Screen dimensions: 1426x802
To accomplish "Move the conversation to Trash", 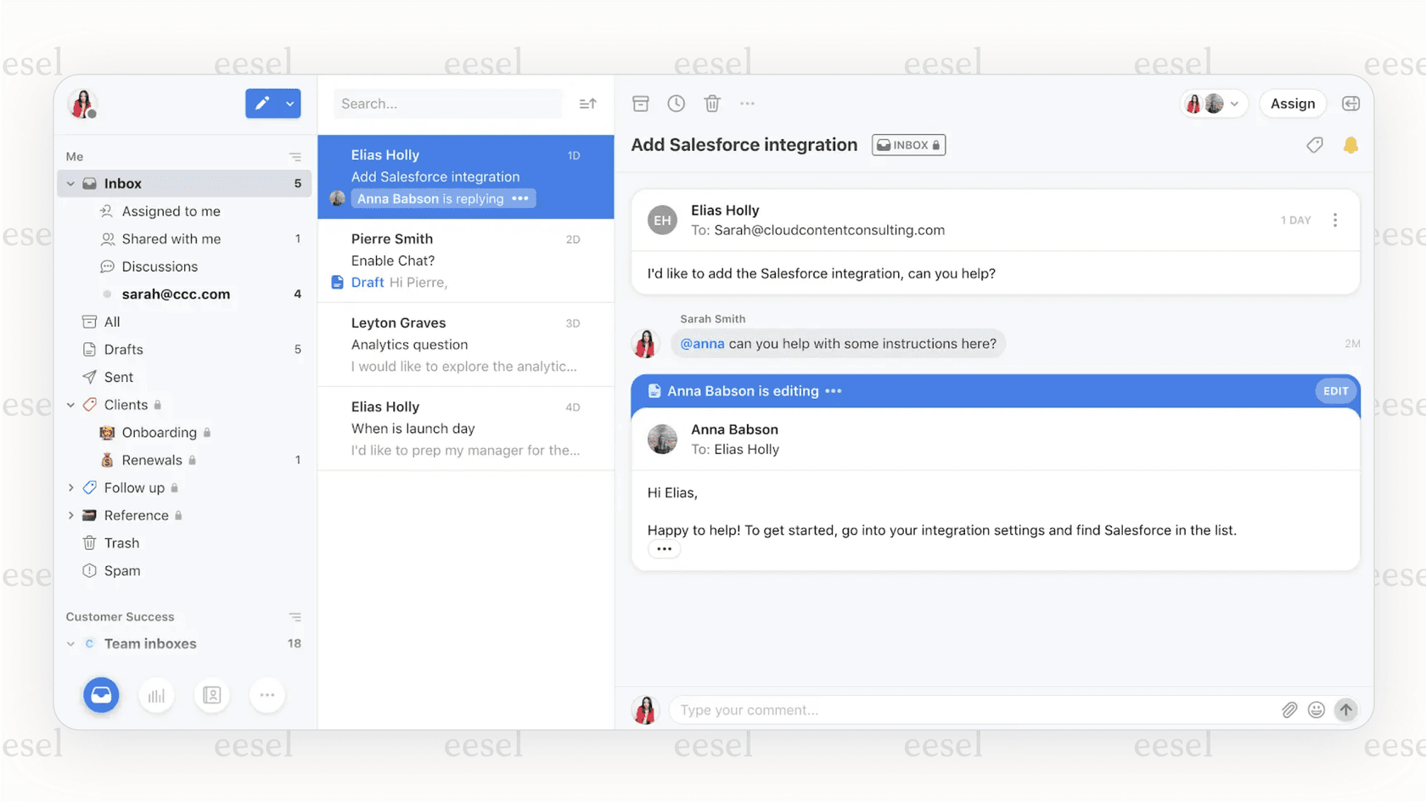I will pos(711,103).
